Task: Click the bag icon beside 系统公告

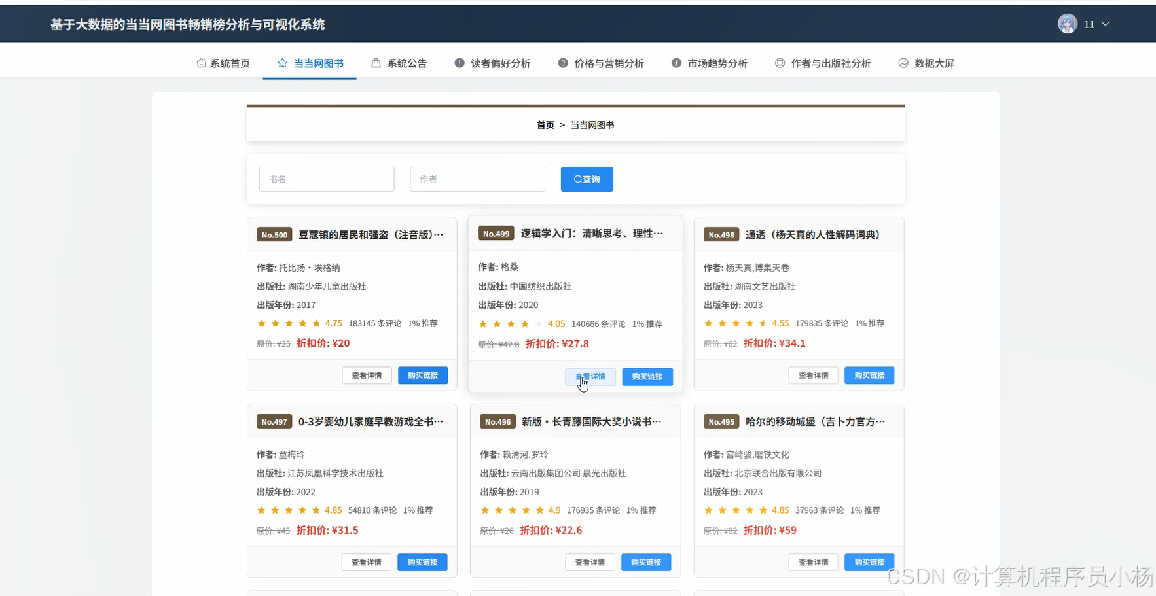Action: [376, 63]
